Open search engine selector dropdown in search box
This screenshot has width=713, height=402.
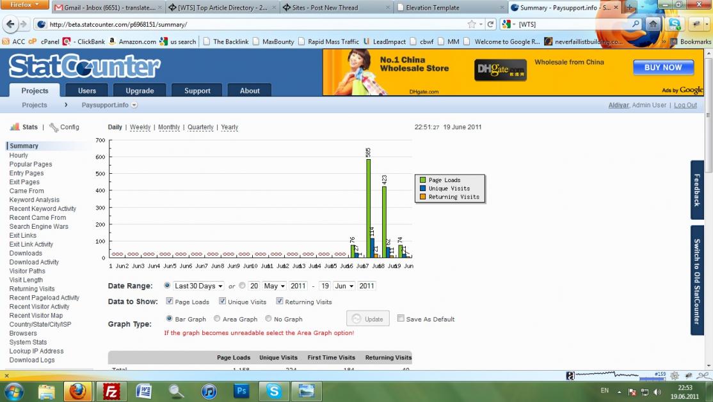(508, 24)
